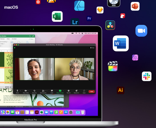This screenshot has width=156, height=128.
Task: Open Reminders from the Dock
Action: [x=27, y=112]
